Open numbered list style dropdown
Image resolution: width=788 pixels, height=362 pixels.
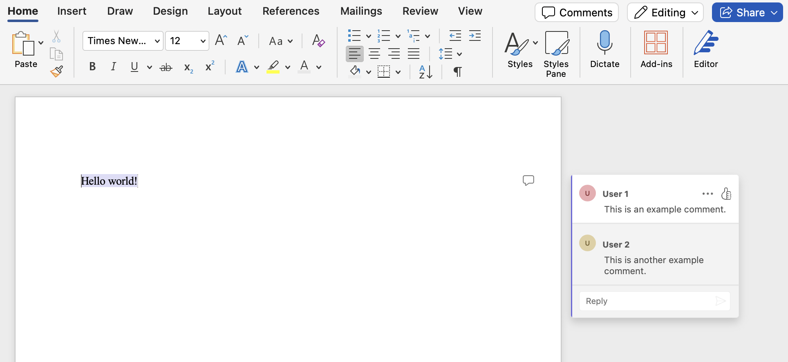(398, 36)
